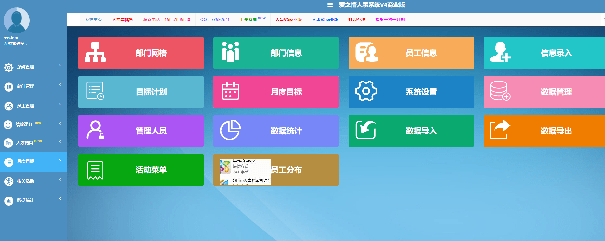The width and height of the screenshot is (605, 241).
Task: Expand the 月度目标 sidebar chevron
Action: click(x=60, y=160)
